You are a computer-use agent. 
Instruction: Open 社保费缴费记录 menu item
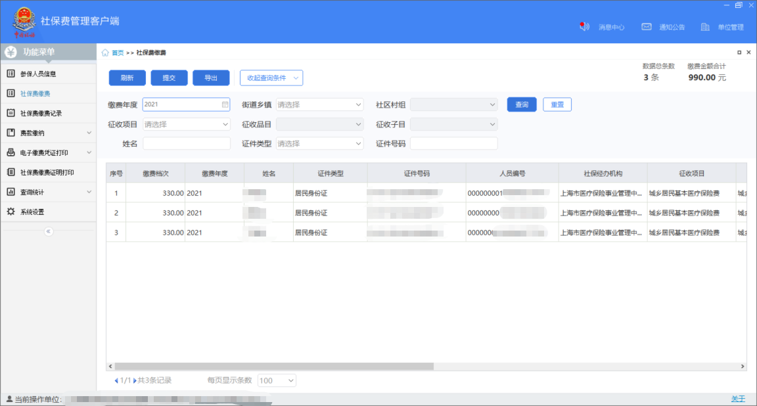tap(41, 113)
